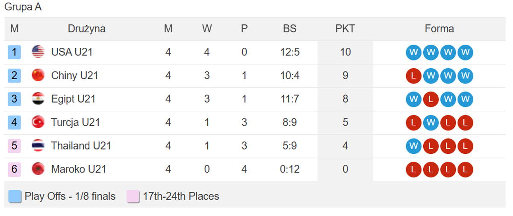Click Chiny U21's red L form badge

(413, 76)
